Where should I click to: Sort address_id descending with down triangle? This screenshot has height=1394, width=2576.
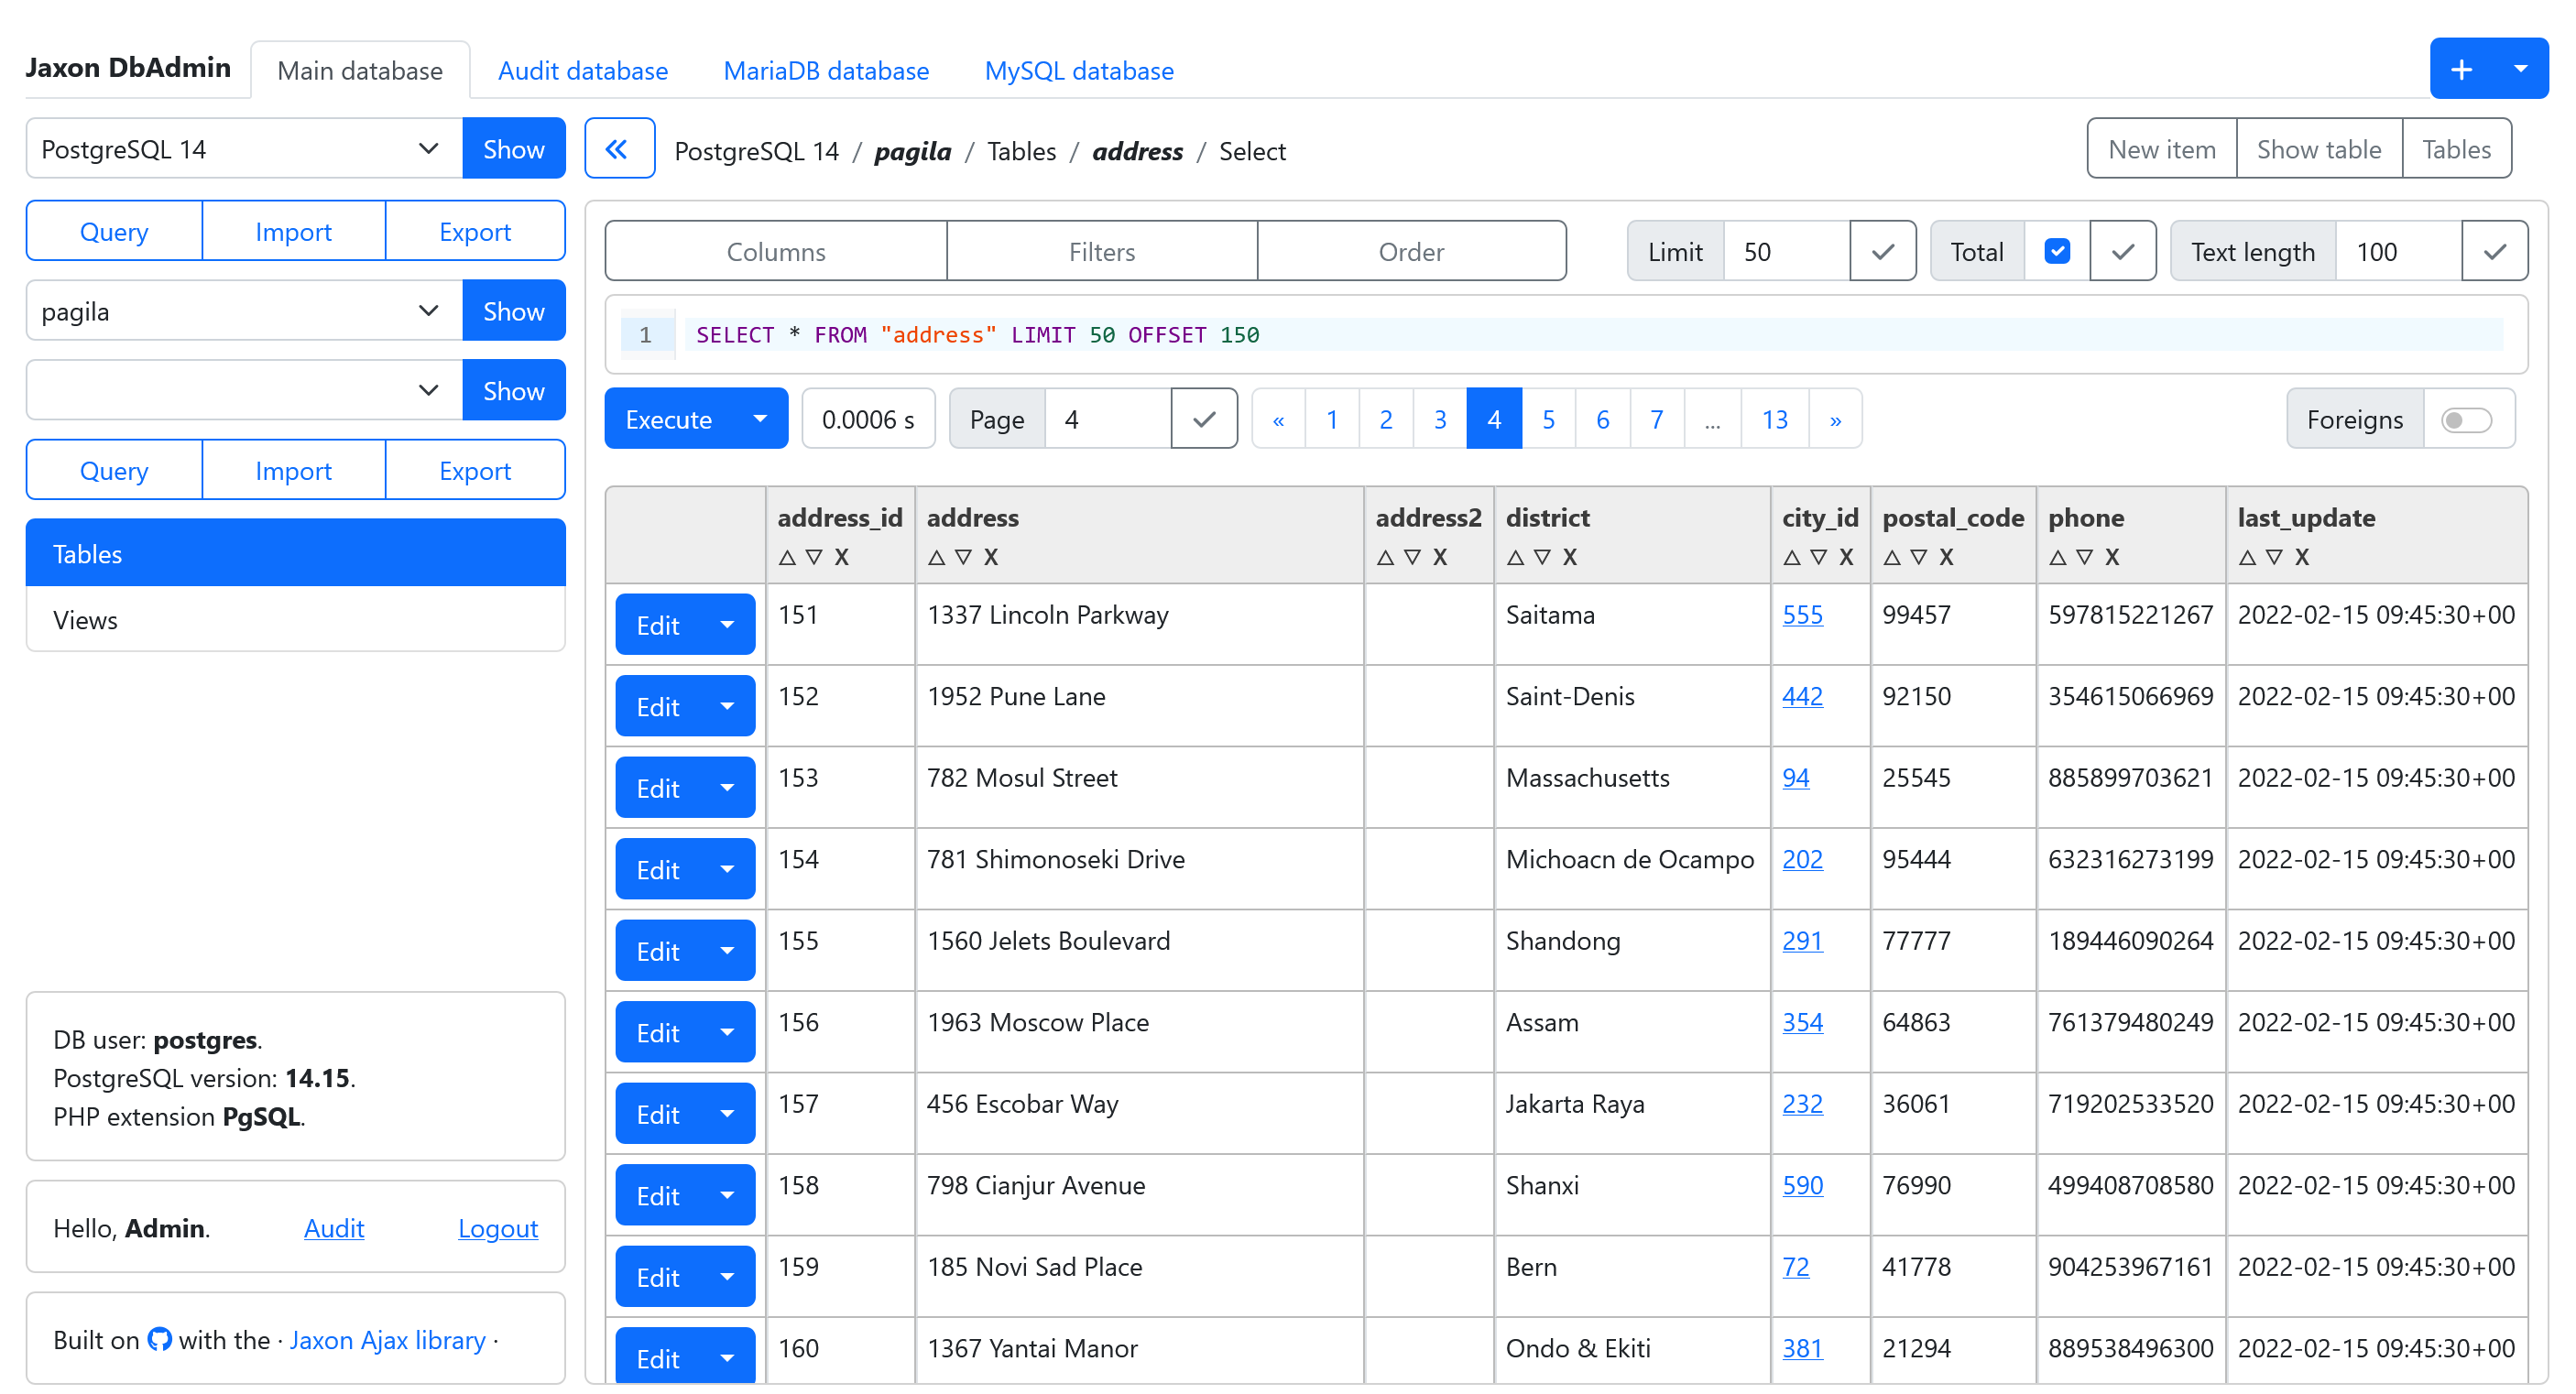[814, 557]
